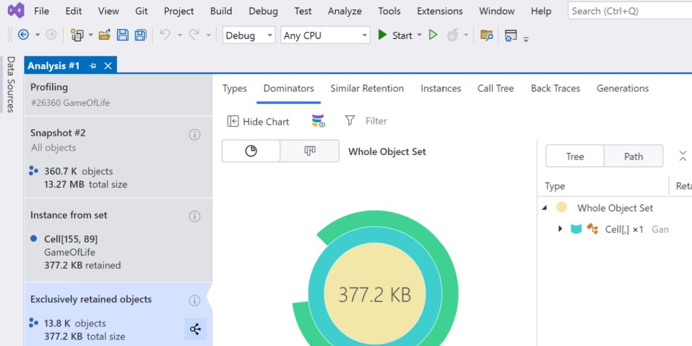Open the Call Tree tab
This screenshot has height=346, width=692.
(x=495, y=88)
